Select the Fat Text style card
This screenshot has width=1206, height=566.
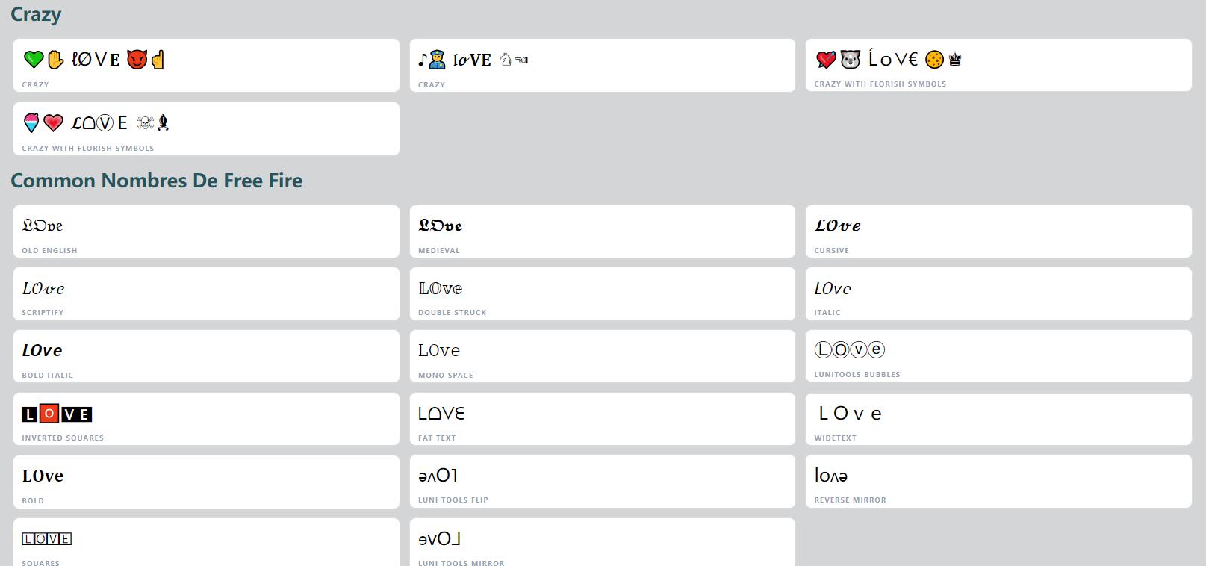point(602,420)
